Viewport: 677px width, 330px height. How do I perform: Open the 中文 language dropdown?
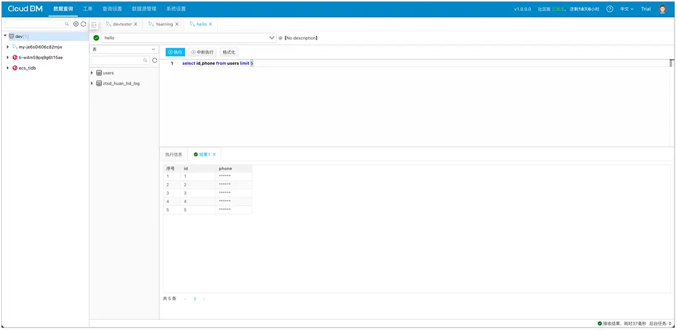626,9
